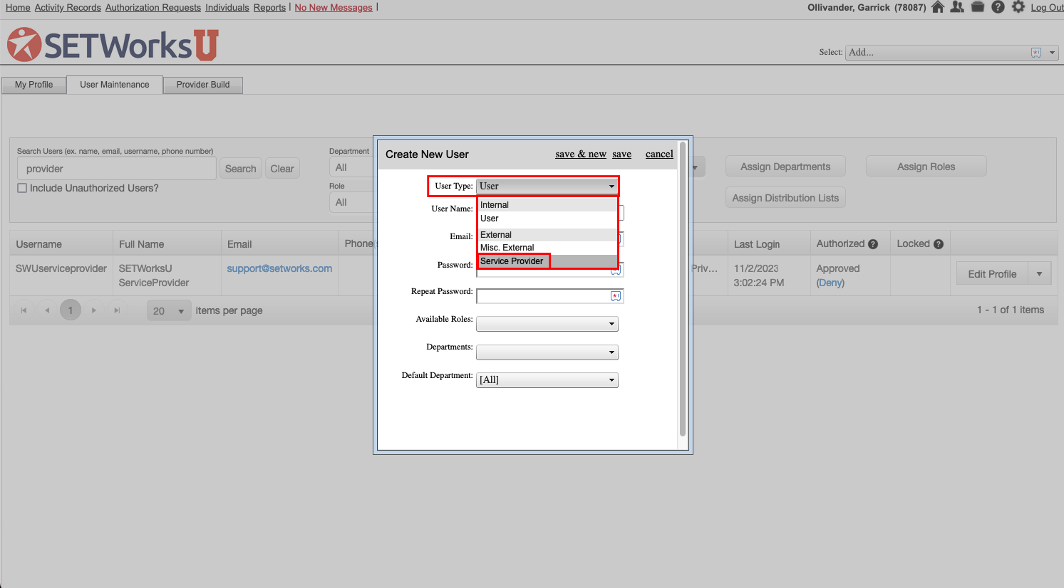Open the Department filter dropdown
The height and width of the screenshot is (588, 1064).
pos(351,167)
